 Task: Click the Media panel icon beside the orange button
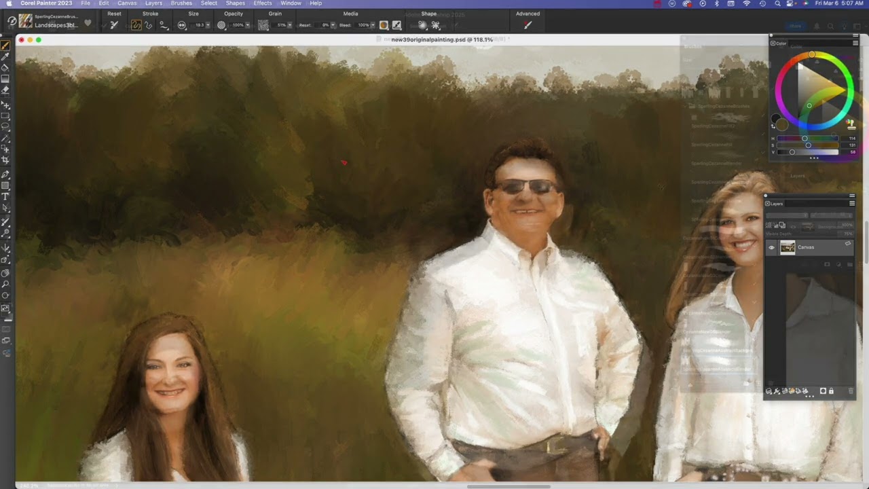(x=396, y=25)
